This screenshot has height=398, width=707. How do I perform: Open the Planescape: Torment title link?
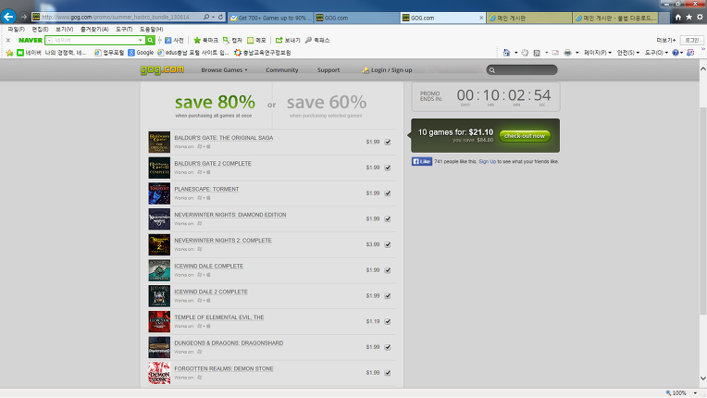coord(206,189)
